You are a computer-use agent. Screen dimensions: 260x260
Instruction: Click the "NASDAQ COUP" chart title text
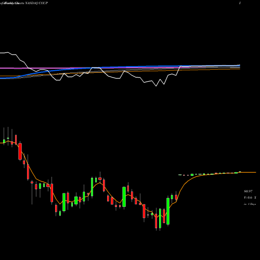click(36, 3)
